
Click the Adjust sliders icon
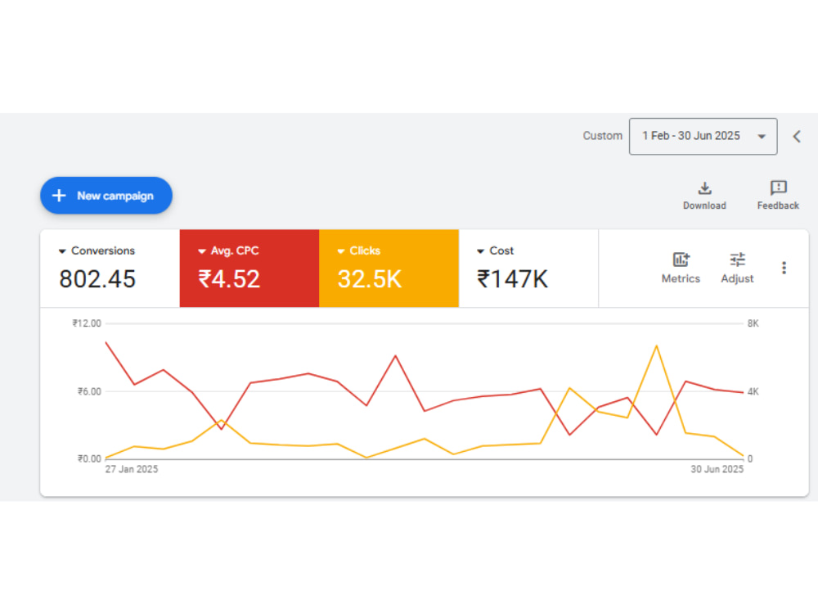pyautogui.click(x=737, y=260)
